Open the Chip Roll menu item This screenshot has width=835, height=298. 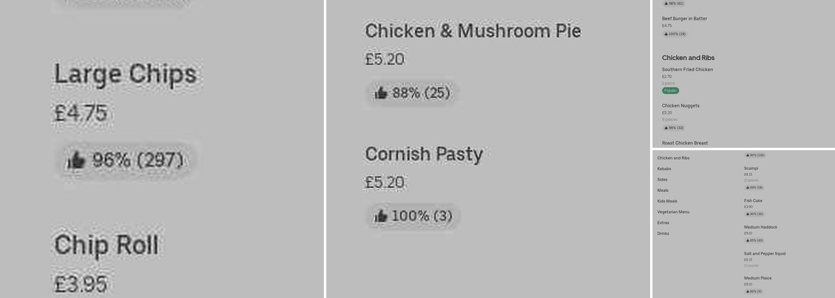tap(106, 246)
